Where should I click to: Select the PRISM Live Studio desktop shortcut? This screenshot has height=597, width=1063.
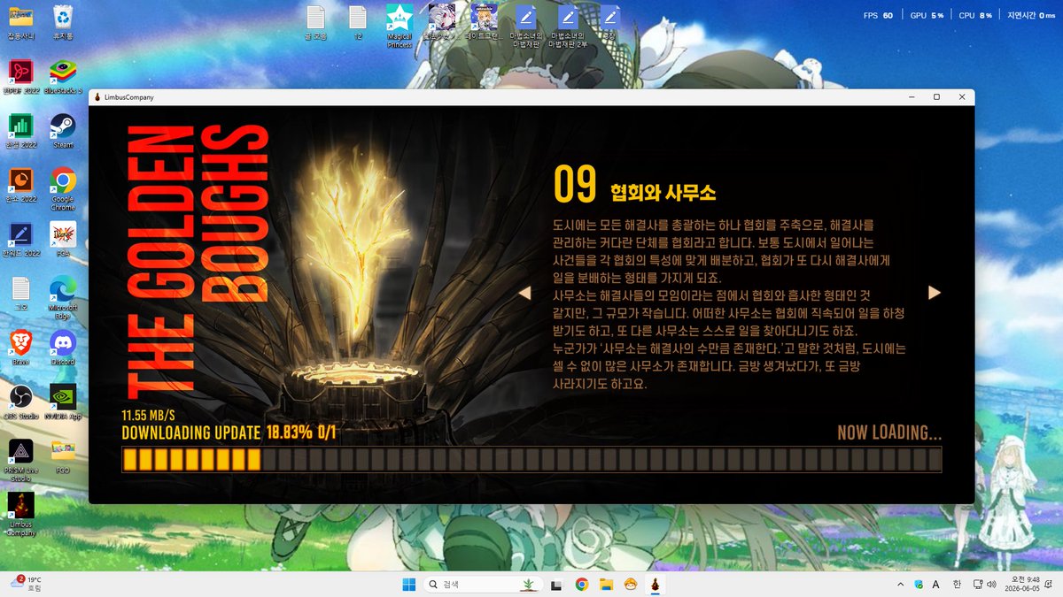click(x=20, y=460)
